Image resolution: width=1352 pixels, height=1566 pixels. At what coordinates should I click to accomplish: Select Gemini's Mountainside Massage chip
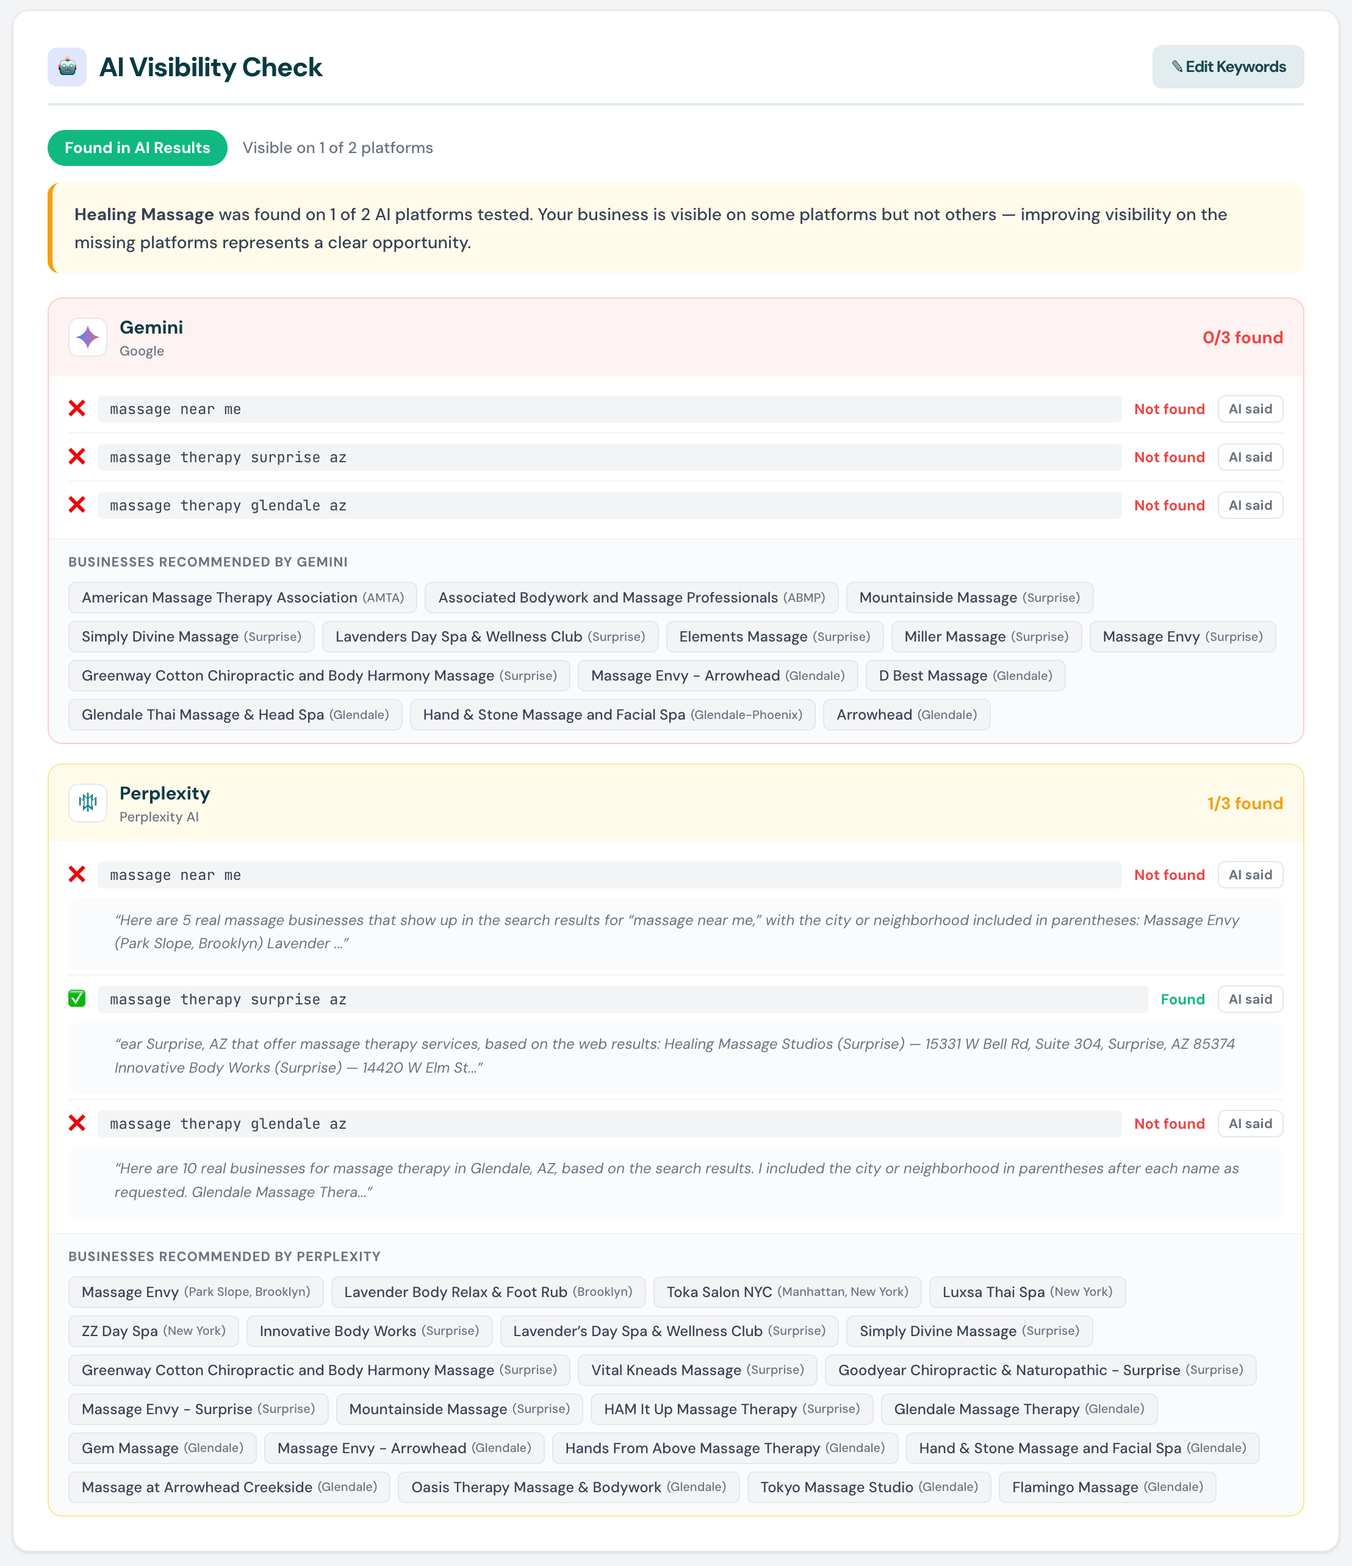[969, 597]
